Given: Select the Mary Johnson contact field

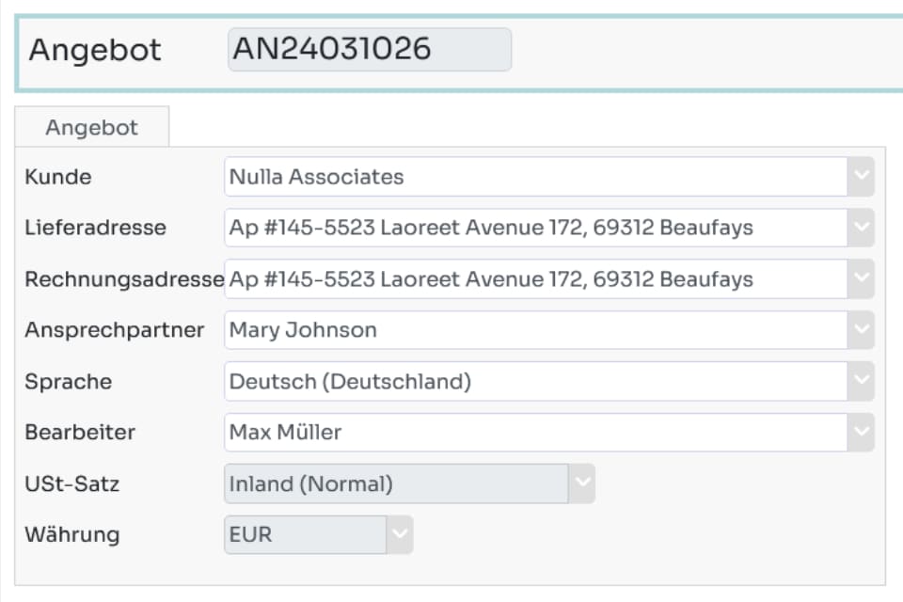Looking at the screenshot, I should click(535, 330).
